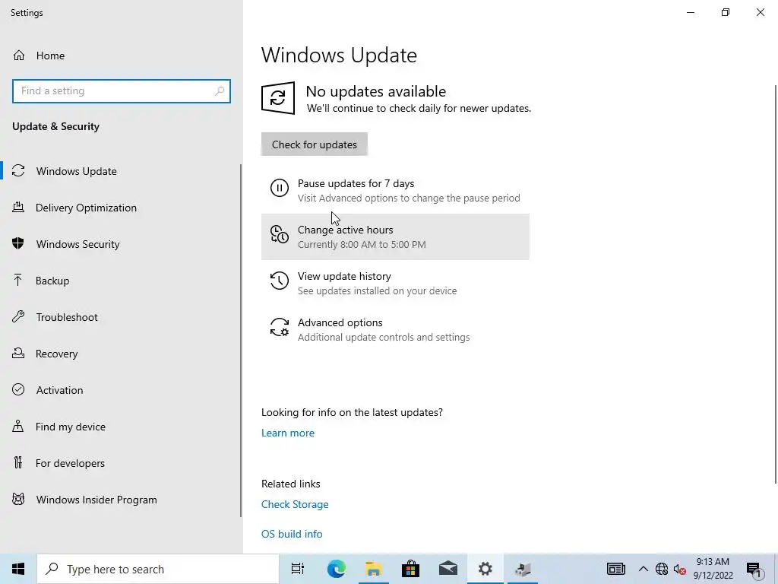The image size is (778, 584).
Task: Click the gear-sync icon beside Advanced options
Action: coord(280,327)
